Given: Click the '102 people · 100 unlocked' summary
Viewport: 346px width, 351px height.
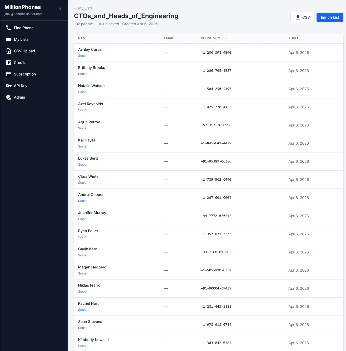Looking at the screenshot, I should pos(97,24).
